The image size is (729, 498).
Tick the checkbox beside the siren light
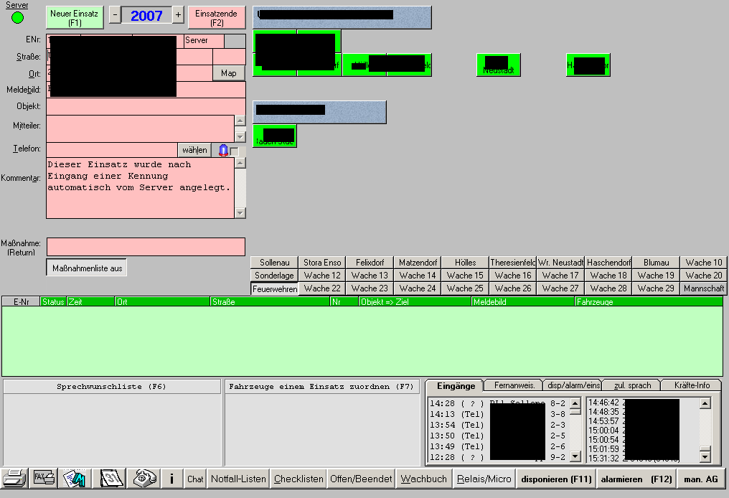(x=234, y=151)
